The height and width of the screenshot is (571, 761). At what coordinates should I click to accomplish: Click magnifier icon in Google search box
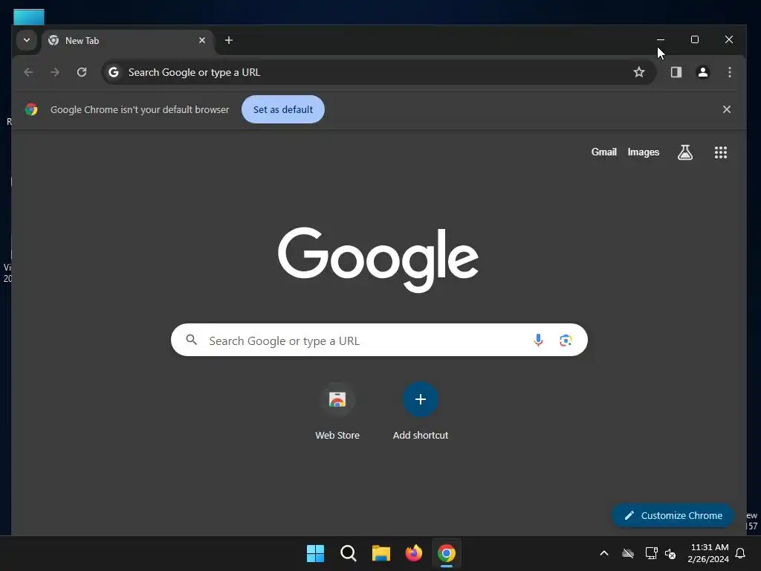click(192, 340)
